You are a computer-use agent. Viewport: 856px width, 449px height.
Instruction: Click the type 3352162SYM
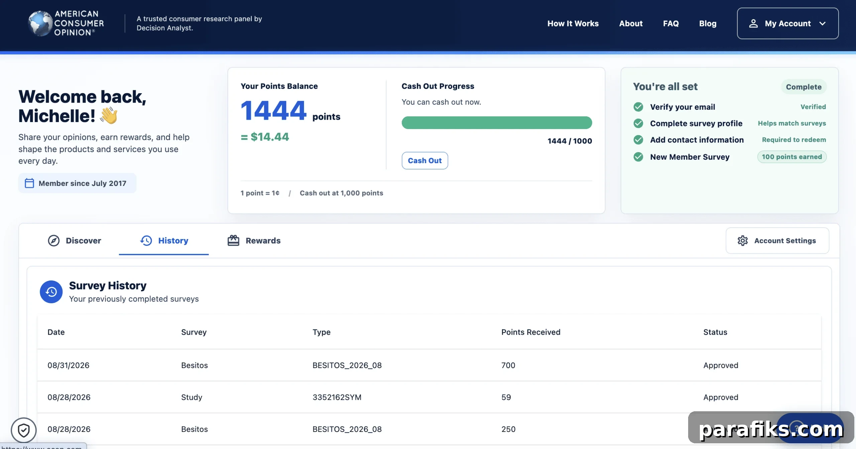337,397
